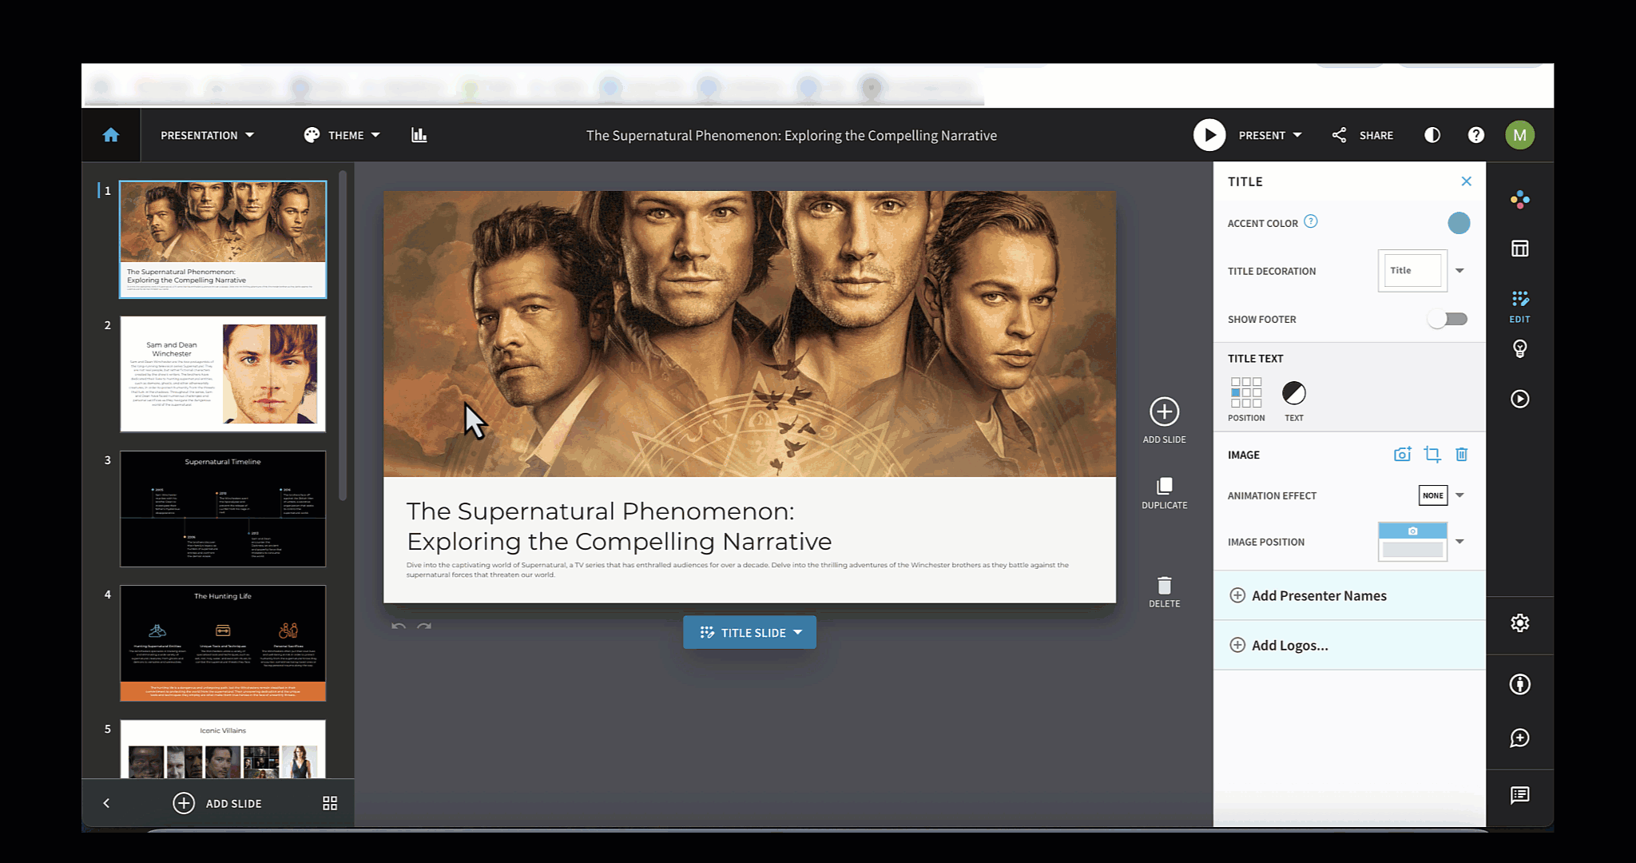
Task: Crop the slide image
Action: [x=1432, y=455]
